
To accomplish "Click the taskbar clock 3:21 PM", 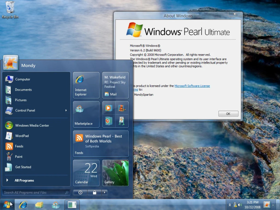I will tap(253, 205).
